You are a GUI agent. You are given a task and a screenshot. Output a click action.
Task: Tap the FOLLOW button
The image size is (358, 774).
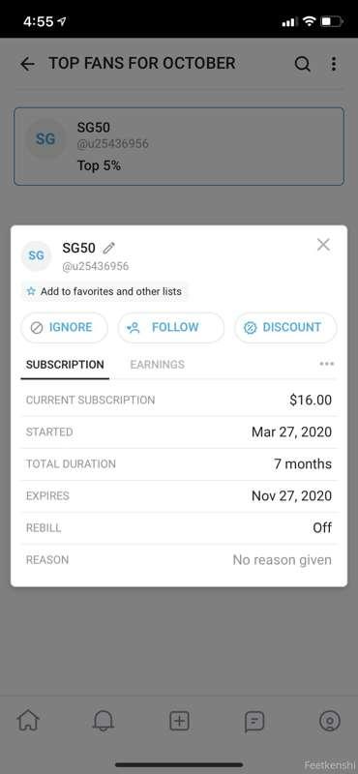[171, 327]
